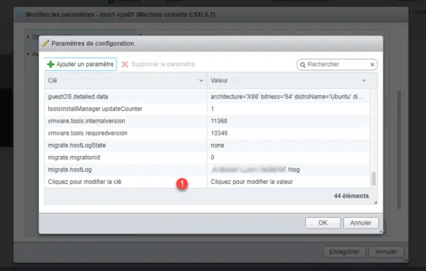The width and height of the screenshot is (426, 271).
Task: Click the green plus Ajouter un paramètre icon
Action: pyautogui.click(x=50, y=65)
